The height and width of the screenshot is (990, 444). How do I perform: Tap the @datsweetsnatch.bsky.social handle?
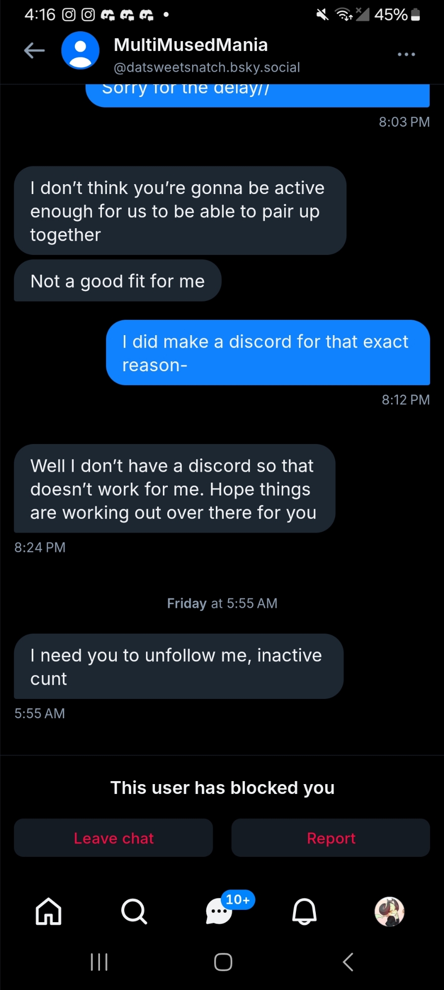(207, 67)
